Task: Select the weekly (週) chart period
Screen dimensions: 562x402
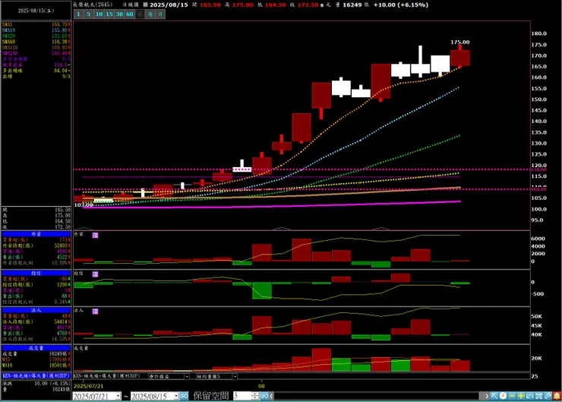Action: click(150, 14)
